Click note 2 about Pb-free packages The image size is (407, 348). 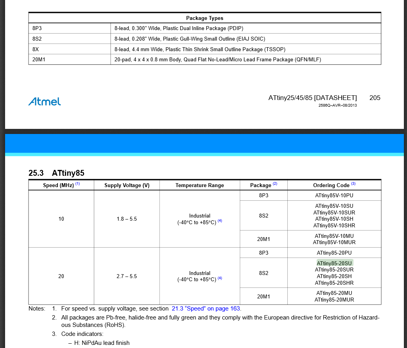pos(221,321)
